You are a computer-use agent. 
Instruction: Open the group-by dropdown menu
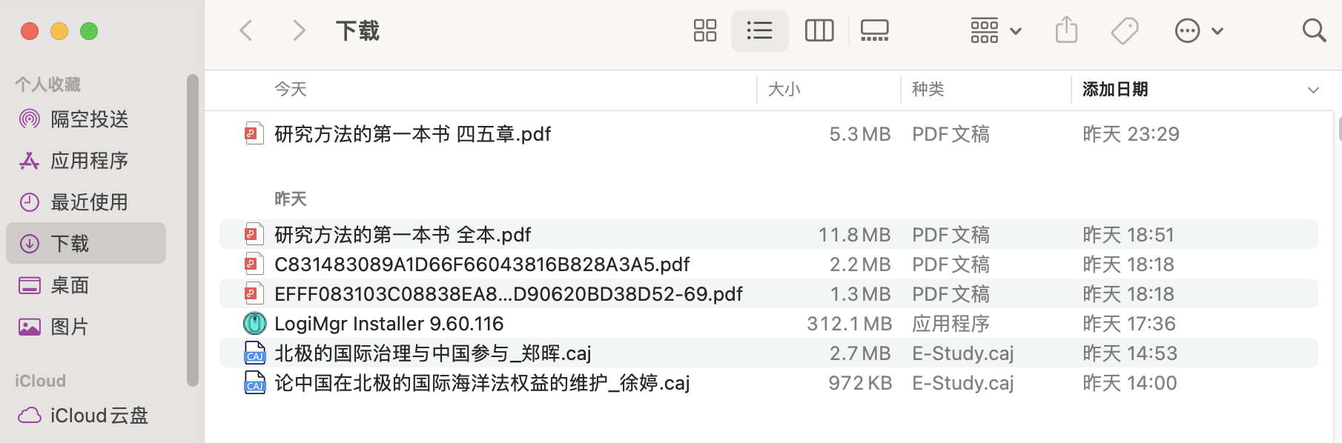[996, 31]
